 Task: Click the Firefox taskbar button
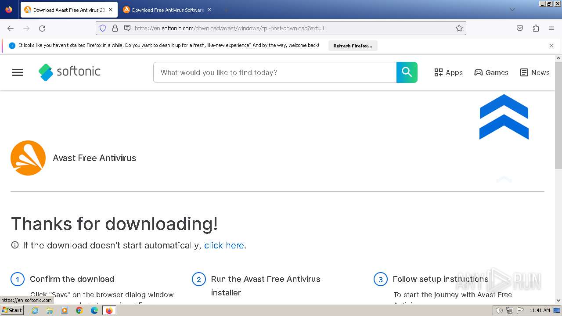point(109,310)
